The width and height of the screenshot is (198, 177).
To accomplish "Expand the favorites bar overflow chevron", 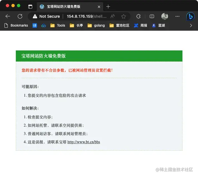I will point(191,25).
